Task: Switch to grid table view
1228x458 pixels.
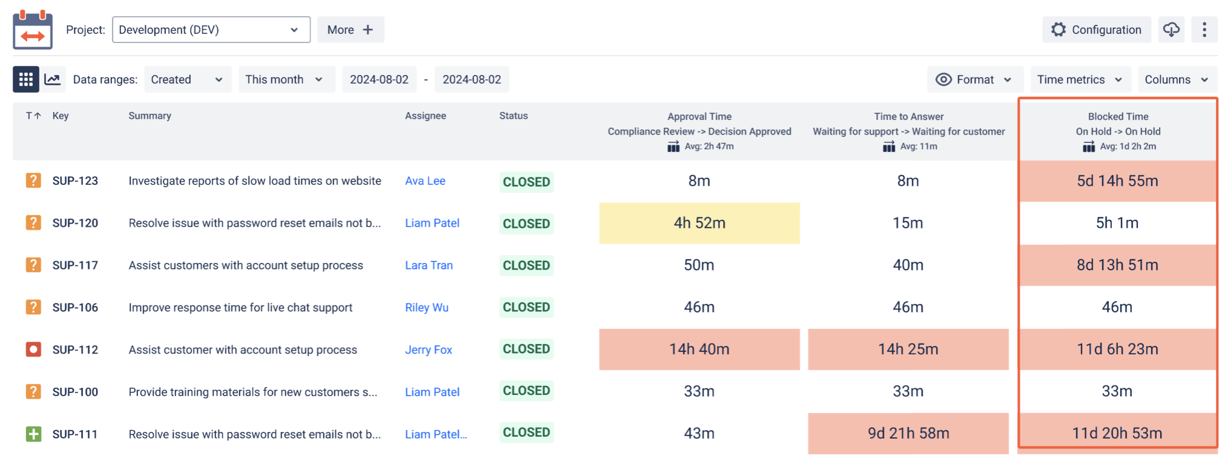Action: click(x=26, y=79)
